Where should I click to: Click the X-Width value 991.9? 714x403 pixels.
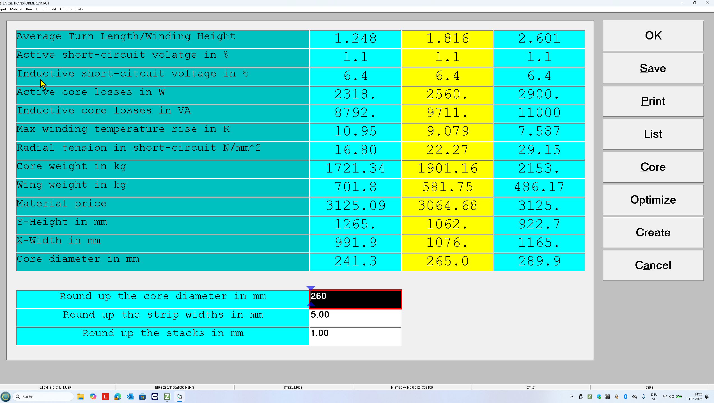(x=355, y=243)
